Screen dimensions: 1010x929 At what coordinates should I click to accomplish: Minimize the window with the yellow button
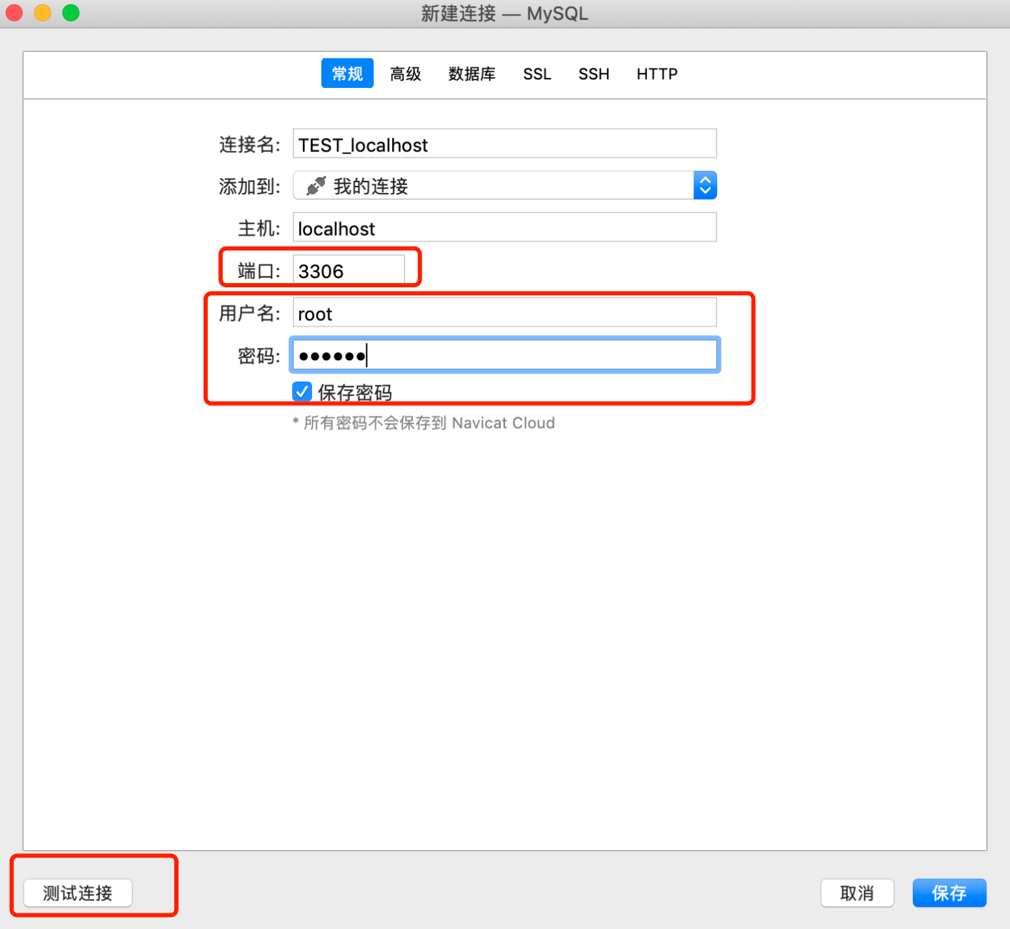(x=43, y=13)
